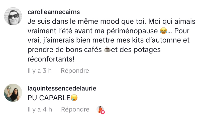Open carolleannecairns' profile picture
The width and height of the screenshot is (204, 118).
coord(13,16)
